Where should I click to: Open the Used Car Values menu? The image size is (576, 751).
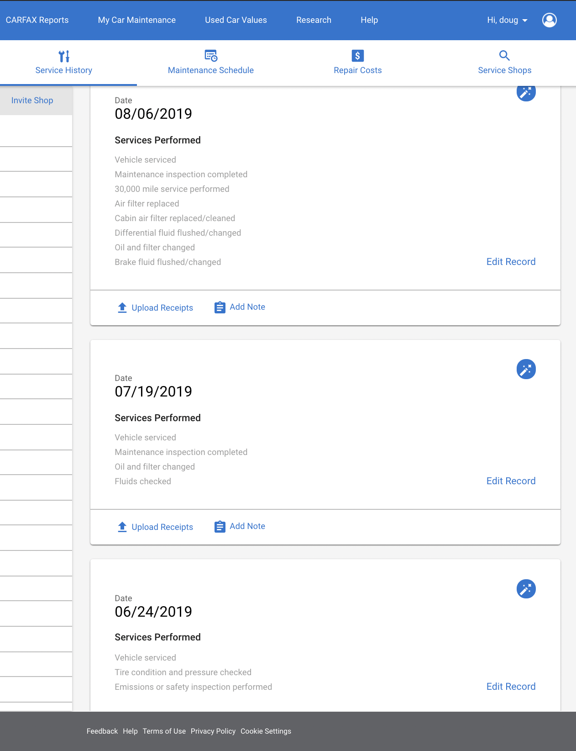click(236, 20)
